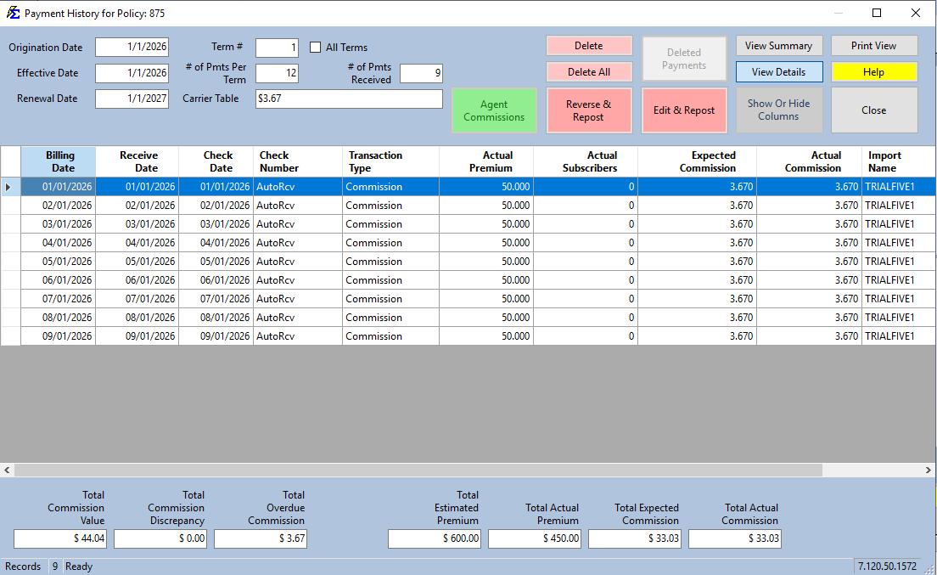Click horizontal scrollbar left arrow

pos(7,471)
